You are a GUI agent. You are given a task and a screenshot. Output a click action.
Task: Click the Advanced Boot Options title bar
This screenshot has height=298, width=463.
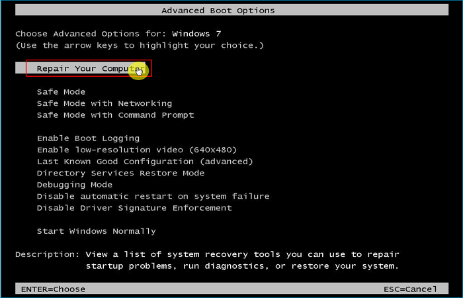click(x=218, y=11)
